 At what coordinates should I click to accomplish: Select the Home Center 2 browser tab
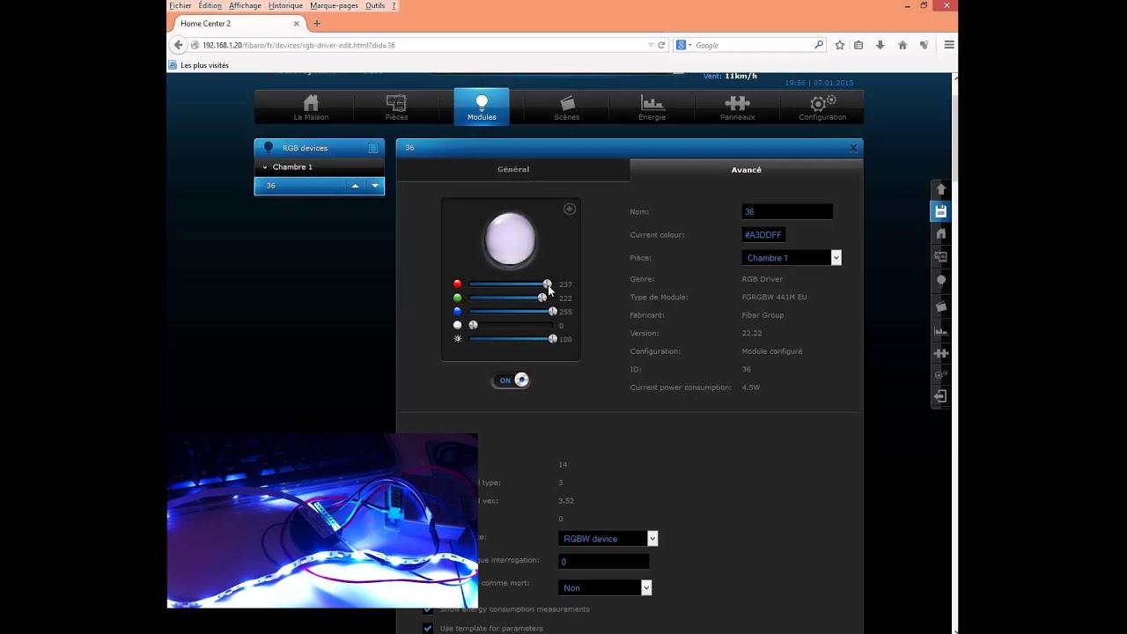coord(238,24)
